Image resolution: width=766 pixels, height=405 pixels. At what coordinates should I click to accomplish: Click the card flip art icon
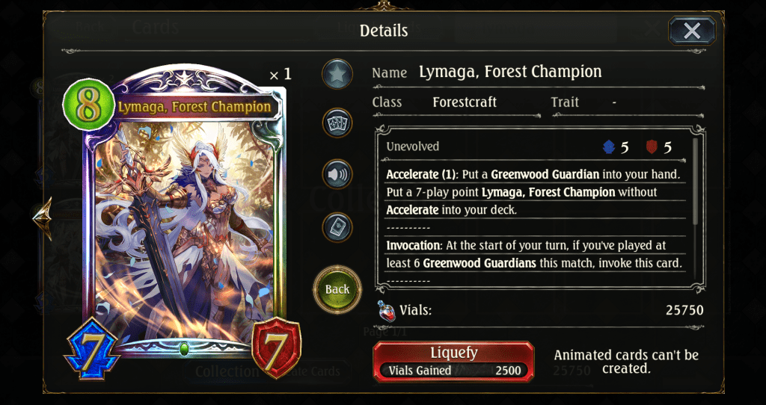(x=337, y=227)
